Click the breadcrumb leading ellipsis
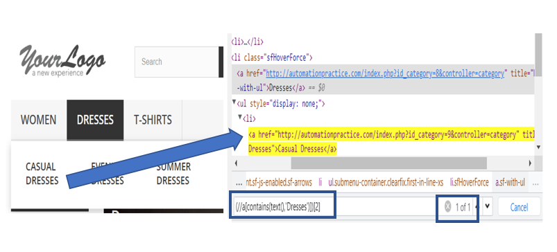Image resolution: width=557 pixels, height=252 pixels. tap(239, 183)
